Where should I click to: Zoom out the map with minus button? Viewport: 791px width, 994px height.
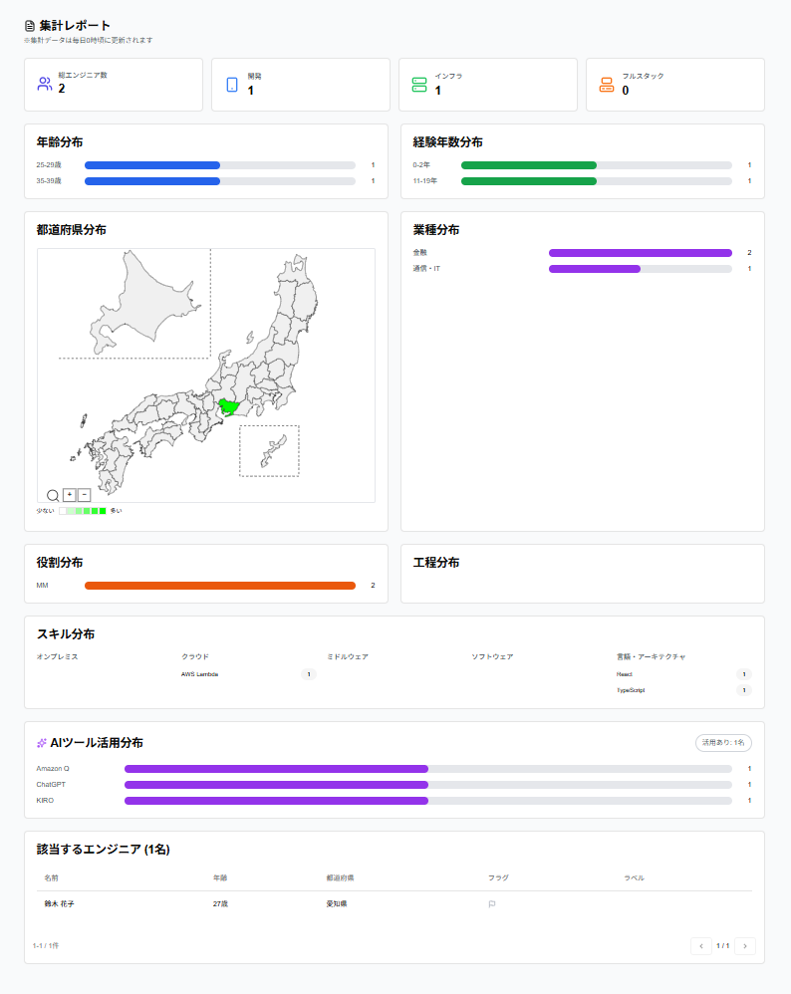coord(85,494)
